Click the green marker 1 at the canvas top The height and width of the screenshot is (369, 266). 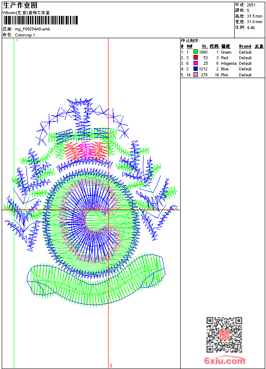pos(17,40)
